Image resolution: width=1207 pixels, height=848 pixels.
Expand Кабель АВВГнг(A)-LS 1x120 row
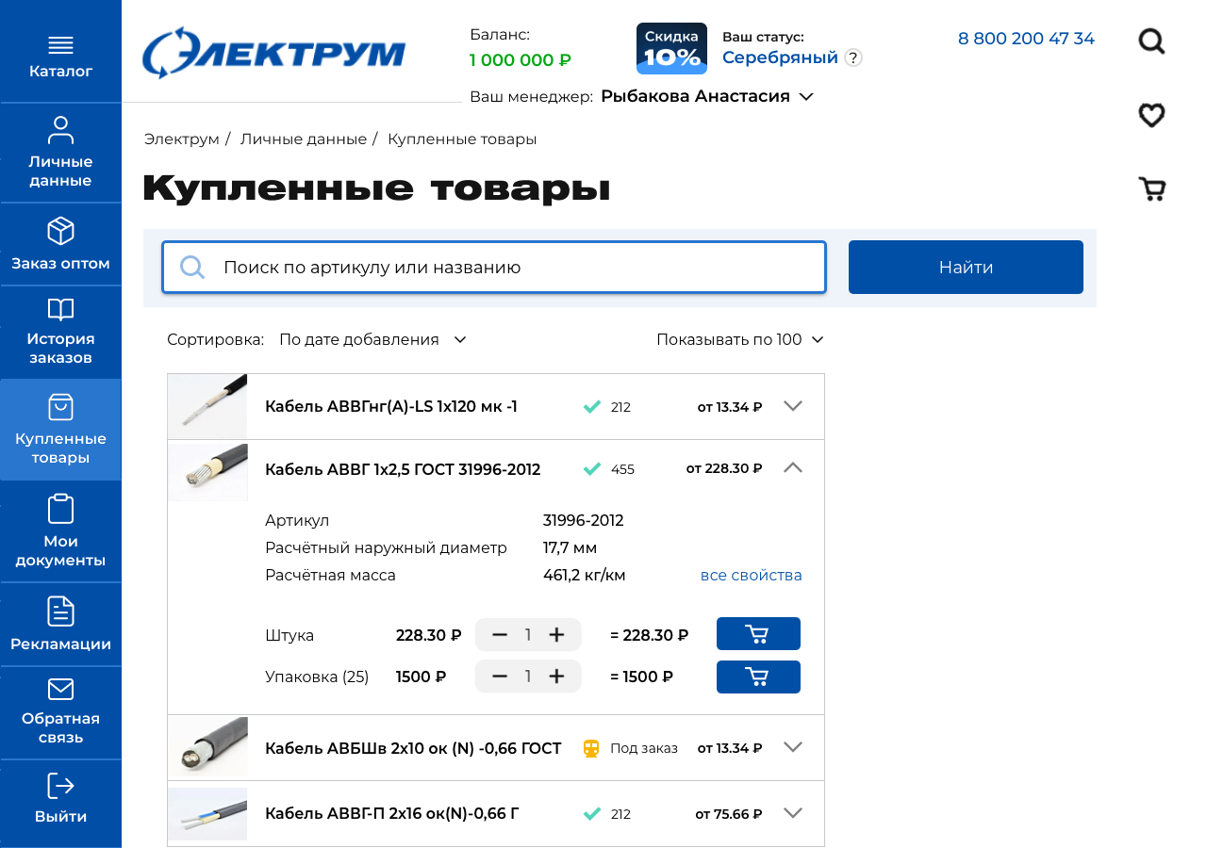point(792,406)
